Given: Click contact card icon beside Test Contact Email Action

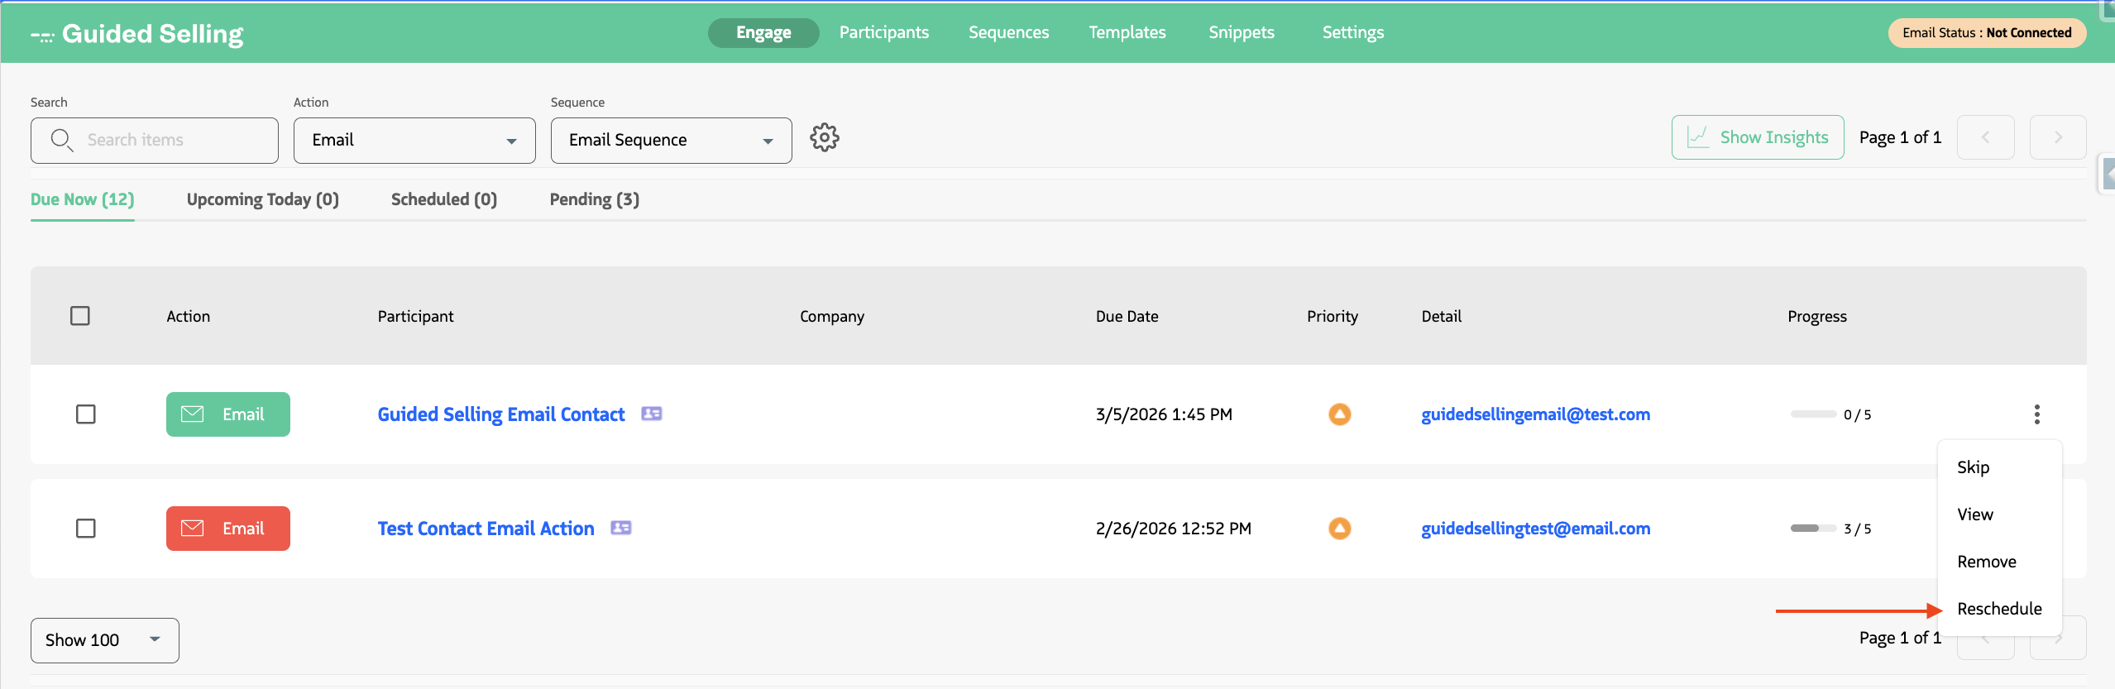Looking at the screenshot, I should [621, 528].
